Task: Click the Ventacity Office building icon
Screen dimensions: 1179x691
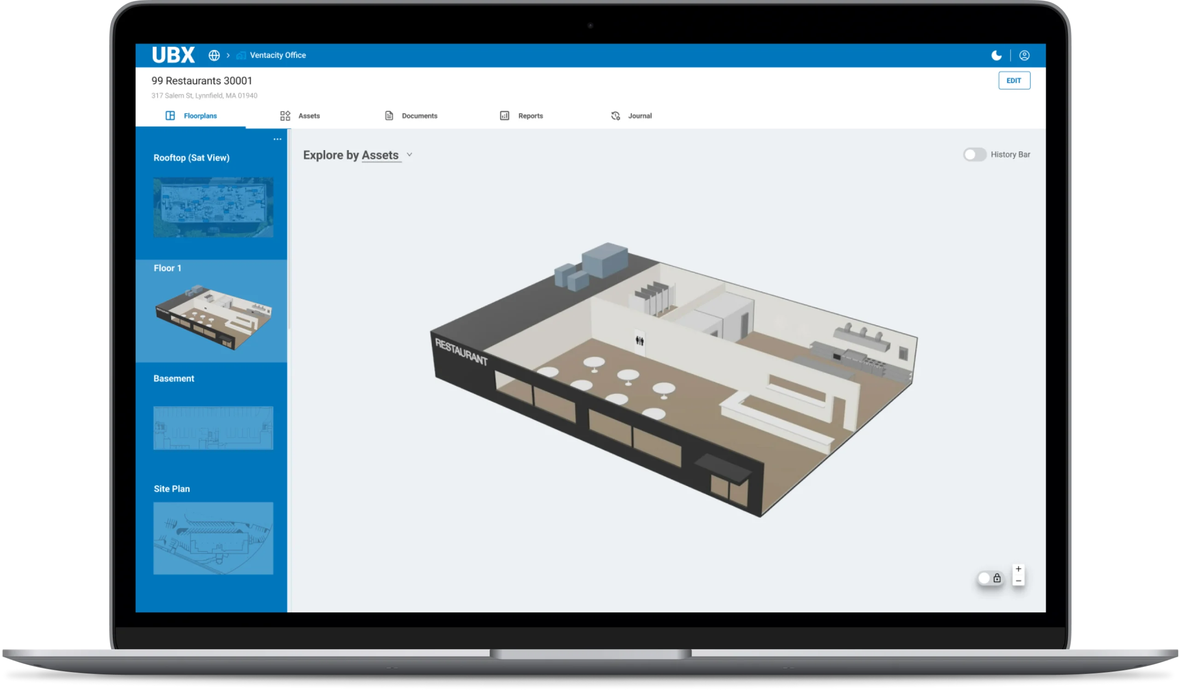Action: 240,55
